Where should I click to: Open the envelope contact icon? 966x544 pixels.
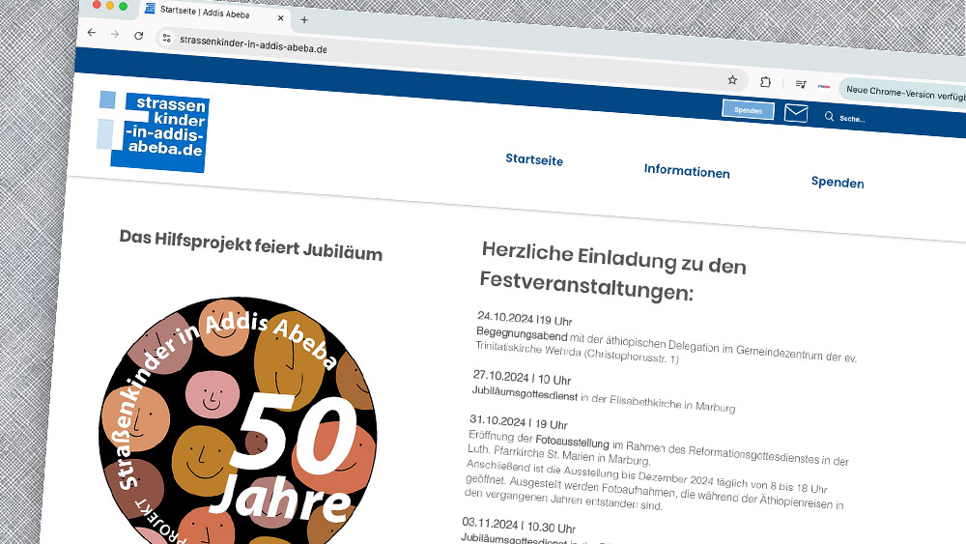point(796,113)
